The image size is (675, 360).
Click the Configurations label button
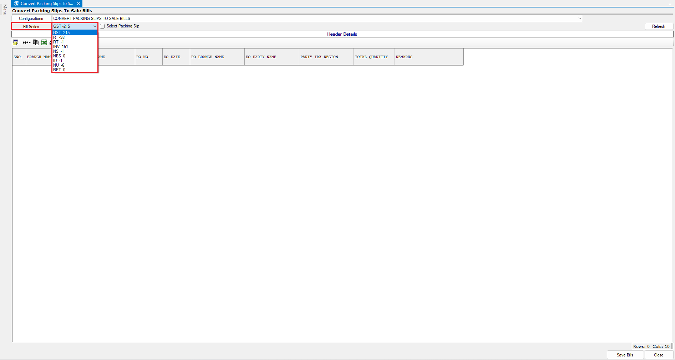point(31,19)
